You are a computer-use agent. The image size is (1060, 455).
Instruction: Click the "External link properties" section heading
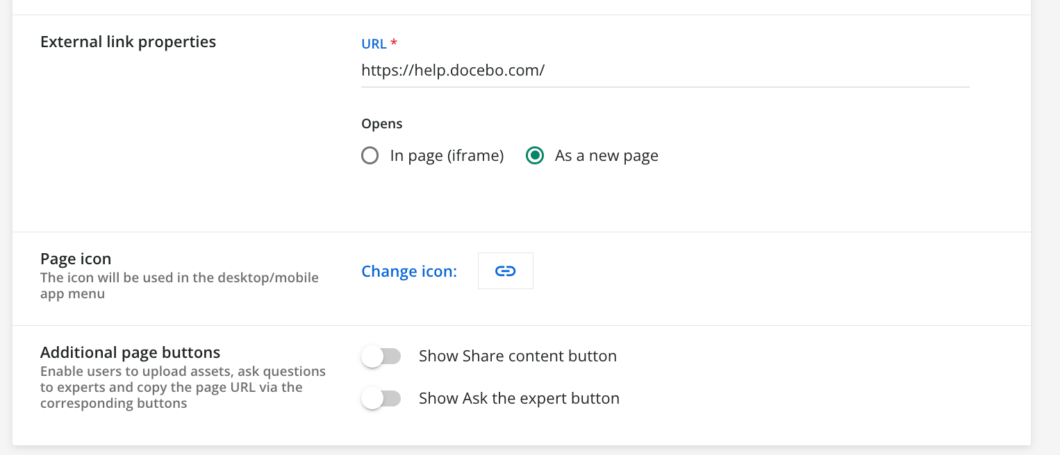(128, 42)
